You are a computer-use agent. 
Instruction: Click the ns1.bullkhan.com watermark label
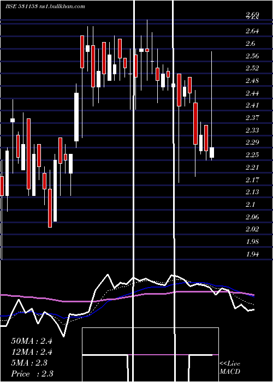coord(62,7)
